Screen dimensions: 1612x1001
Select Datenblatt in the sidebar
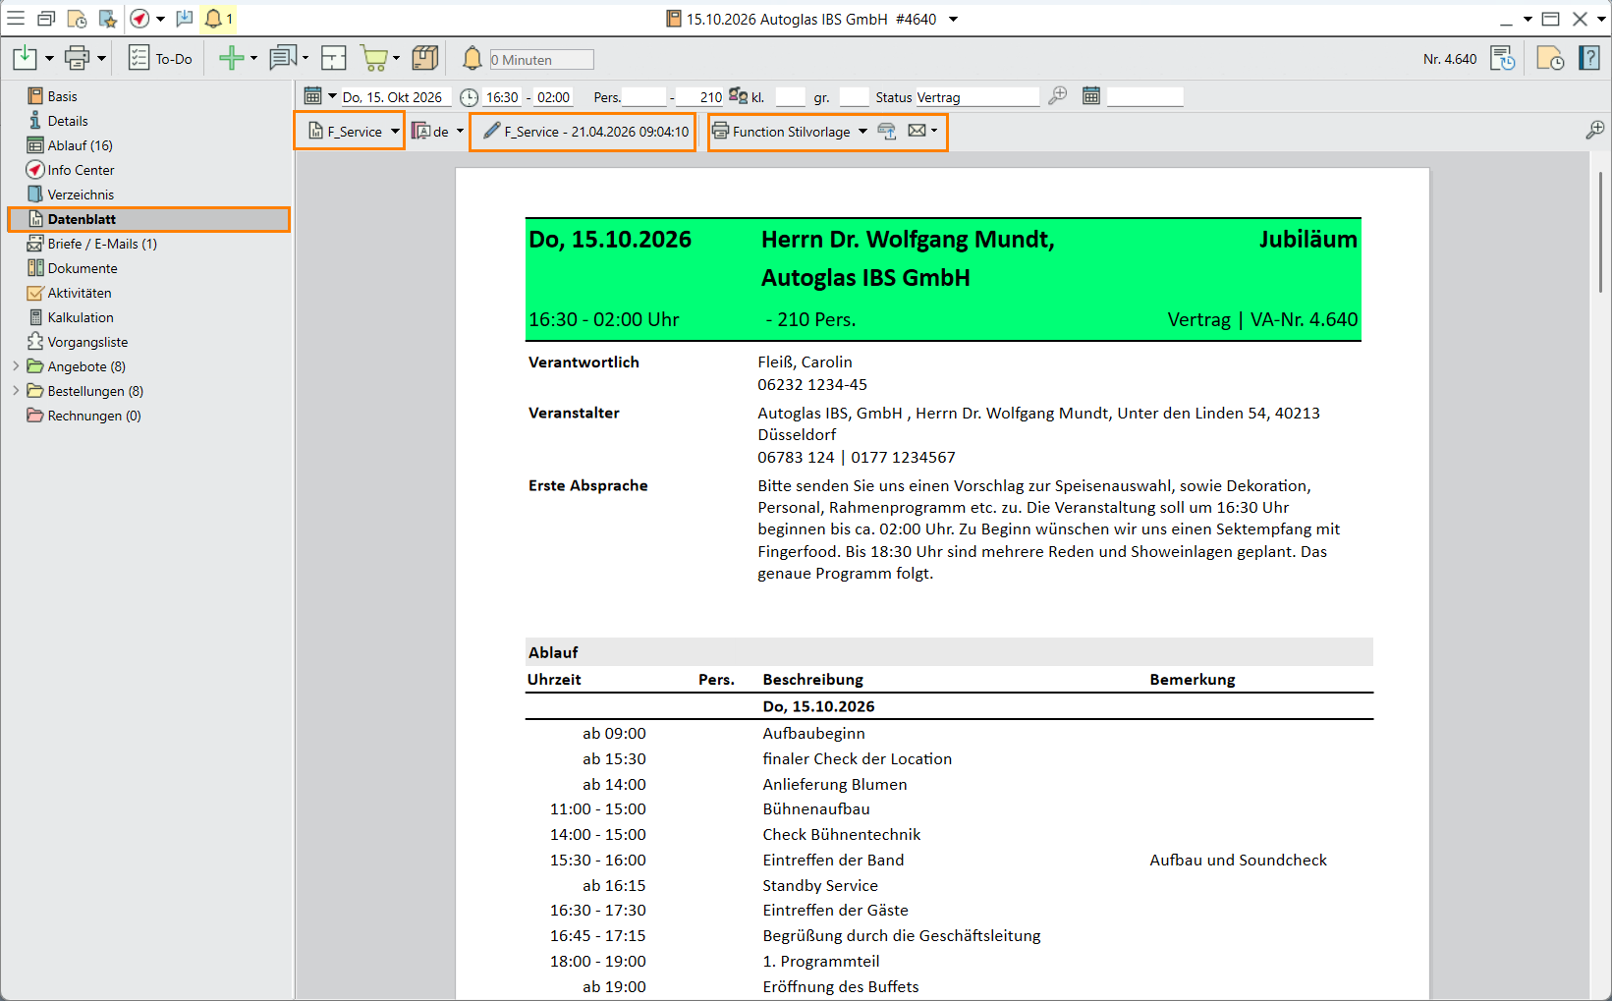[148, 219]
